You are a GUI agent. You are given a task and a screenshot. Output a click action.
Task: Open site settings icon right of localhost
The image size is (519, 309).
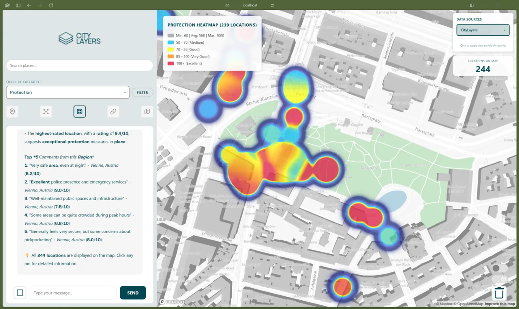pos(272,5)
